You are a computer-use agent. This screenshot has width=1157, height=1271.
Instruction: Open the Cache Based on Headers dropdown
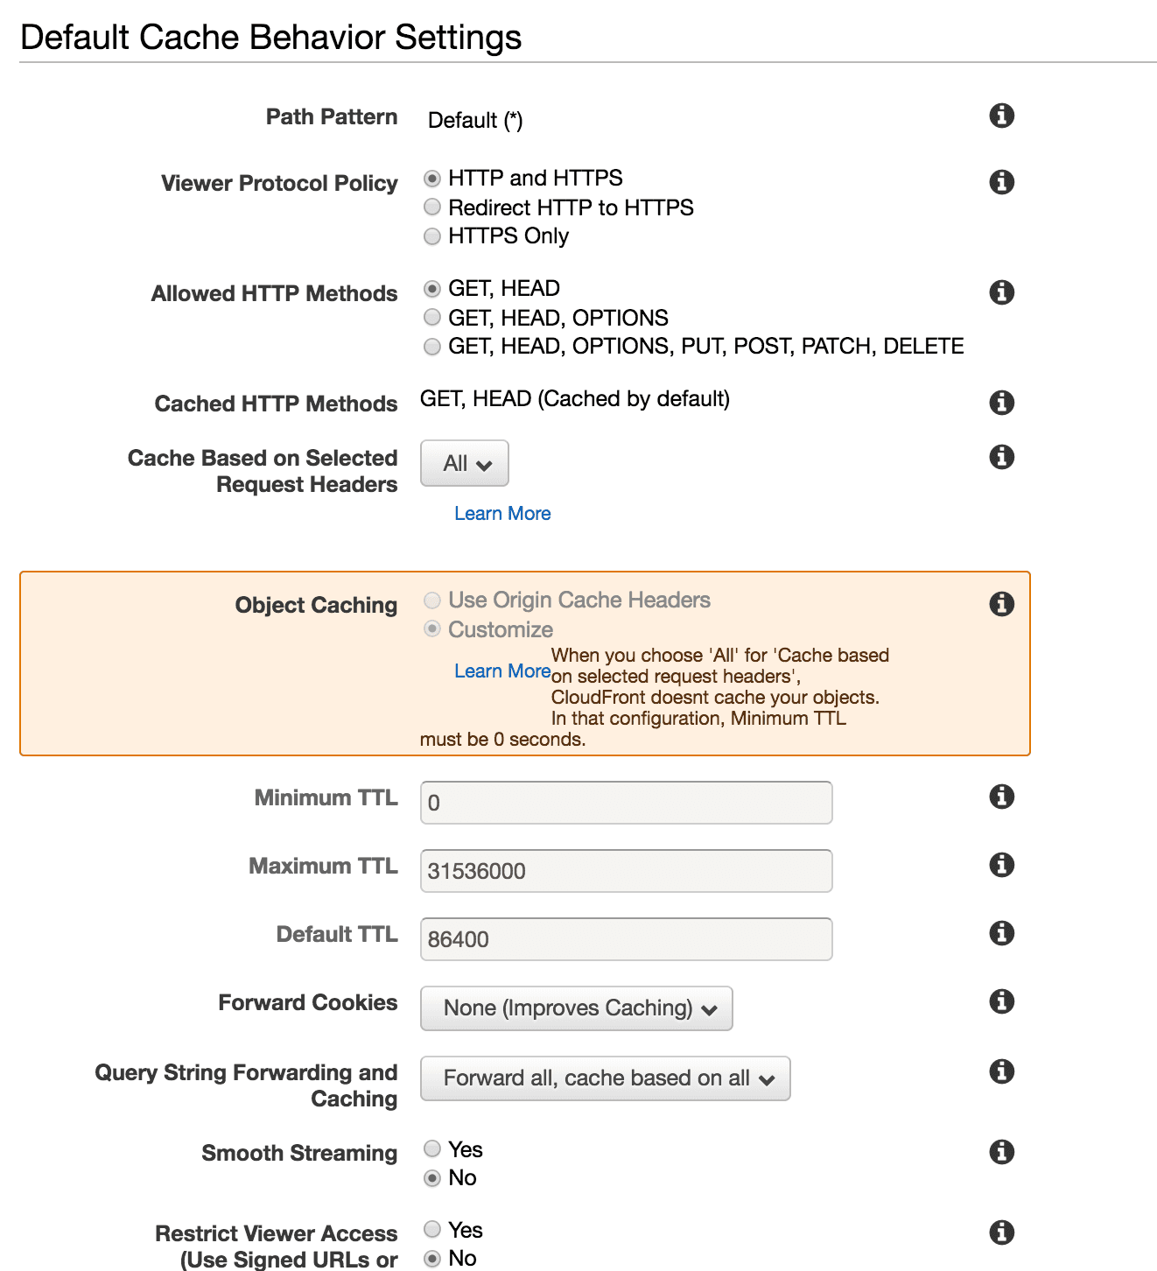point(464,463)
